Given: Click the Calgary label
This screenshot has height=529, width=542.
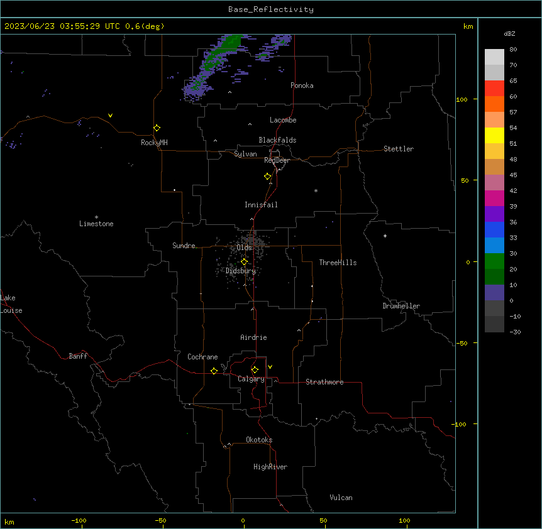Looking at the screenshot, I should [x=251, y=379].
